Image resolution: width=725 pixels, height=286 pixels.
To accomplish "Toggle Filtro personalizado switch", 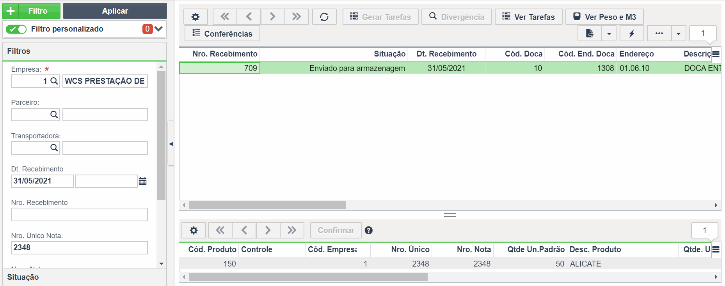I will (16, 29).
